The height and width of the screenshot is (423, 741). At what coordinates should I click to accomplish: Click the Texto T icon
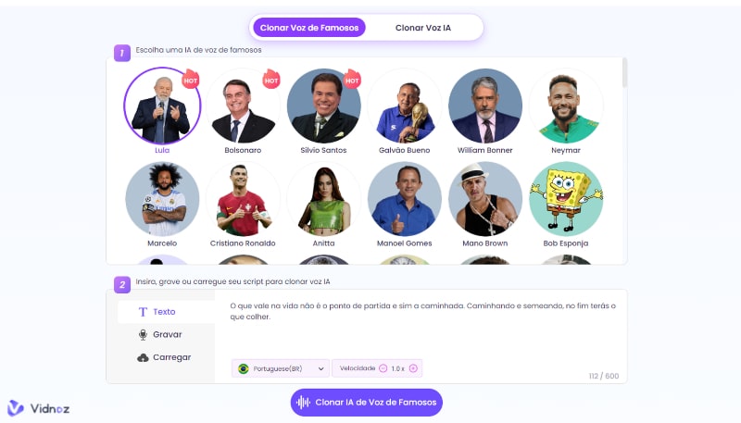143,312
